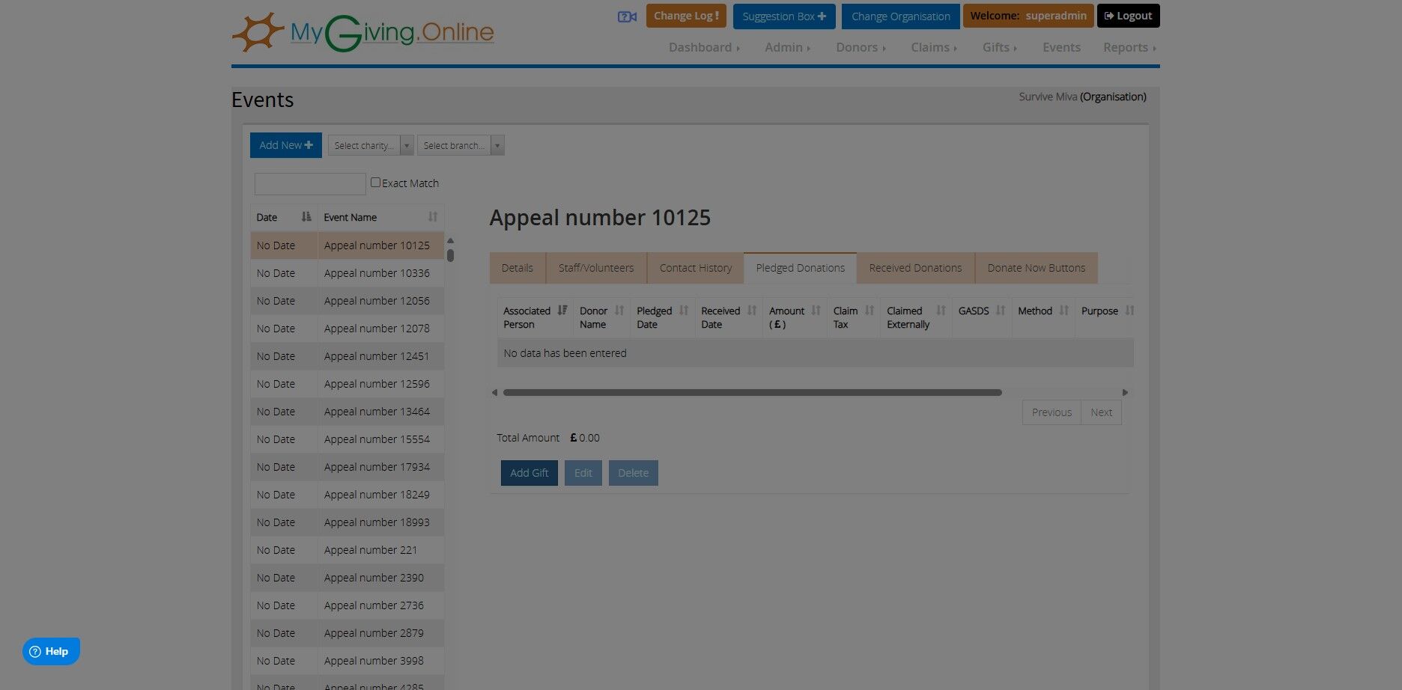Click the Add New button
1402x690 pixels.
point(286,145)
